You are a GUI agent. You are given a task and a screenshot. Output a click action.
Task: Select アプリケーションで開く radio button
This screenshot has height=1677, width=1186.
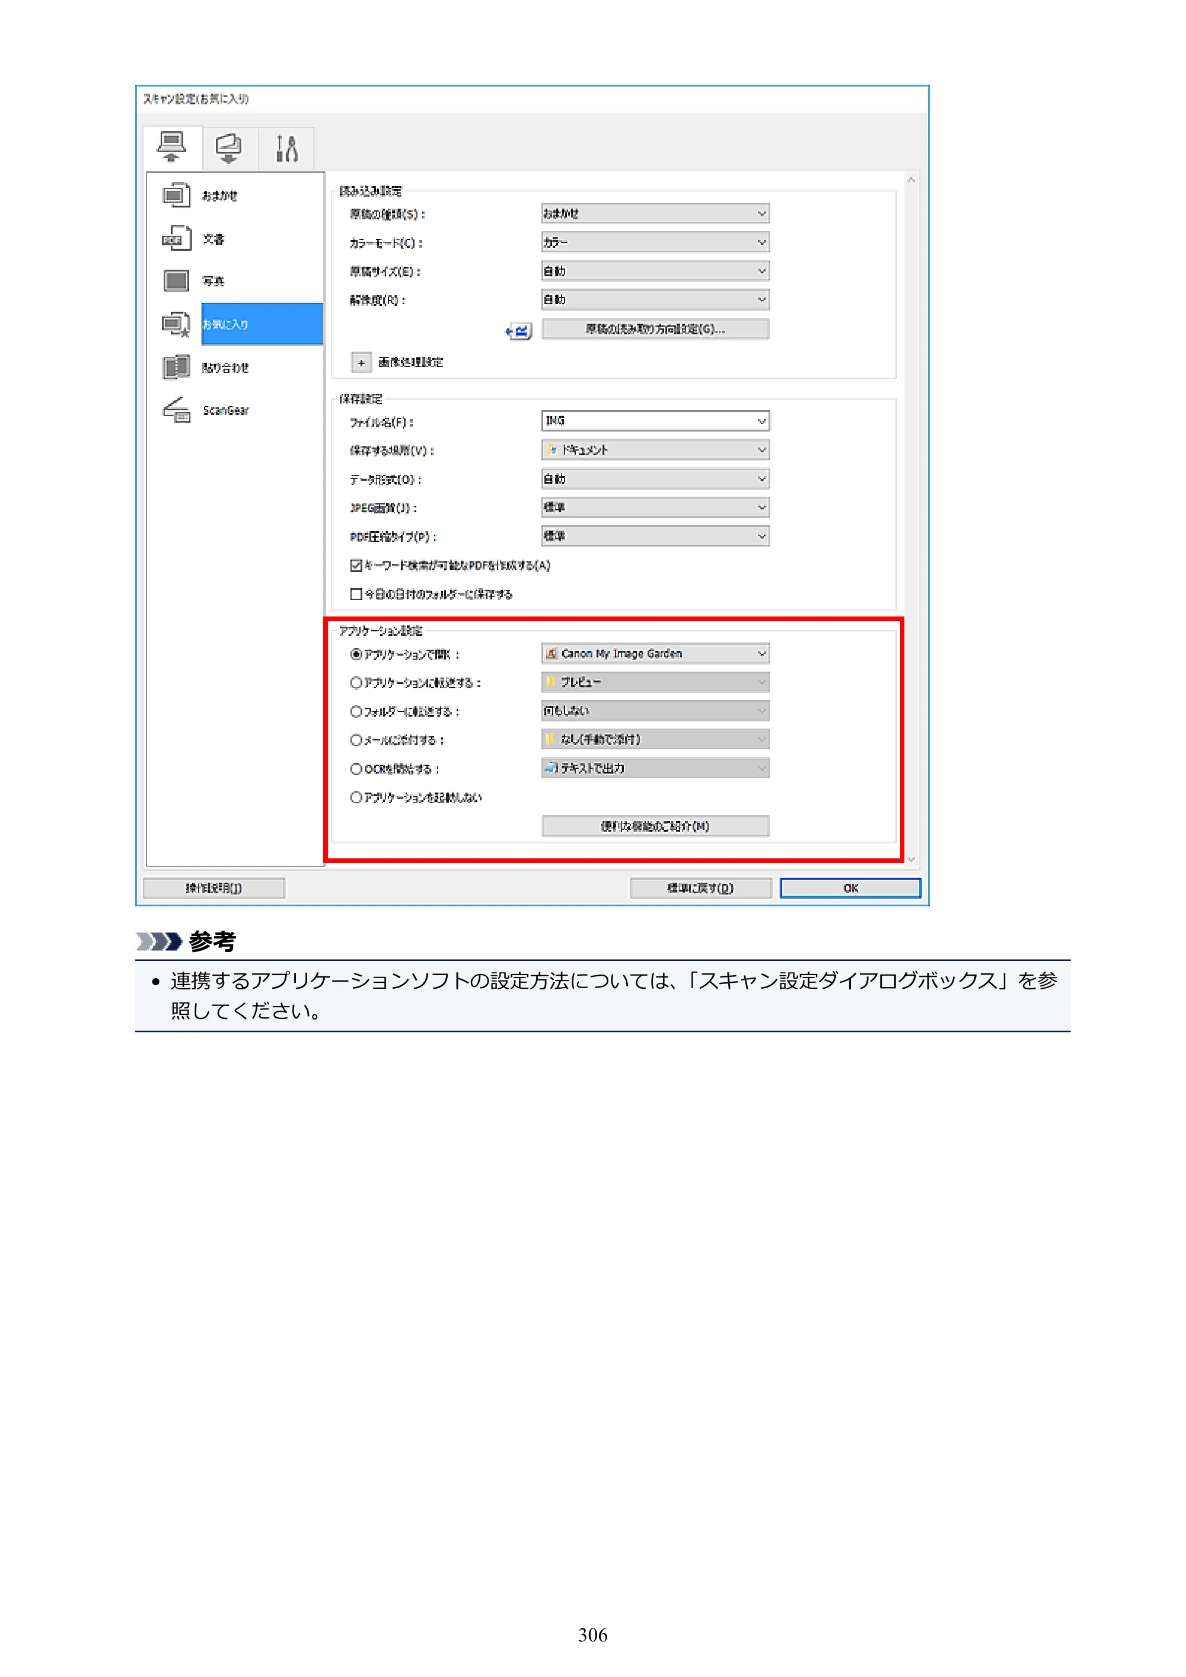(356, 654)
